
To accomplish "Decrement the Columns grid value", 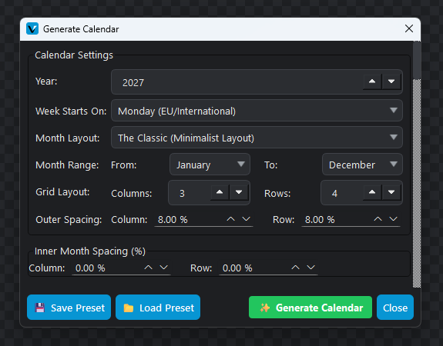I will pos(239,192).
